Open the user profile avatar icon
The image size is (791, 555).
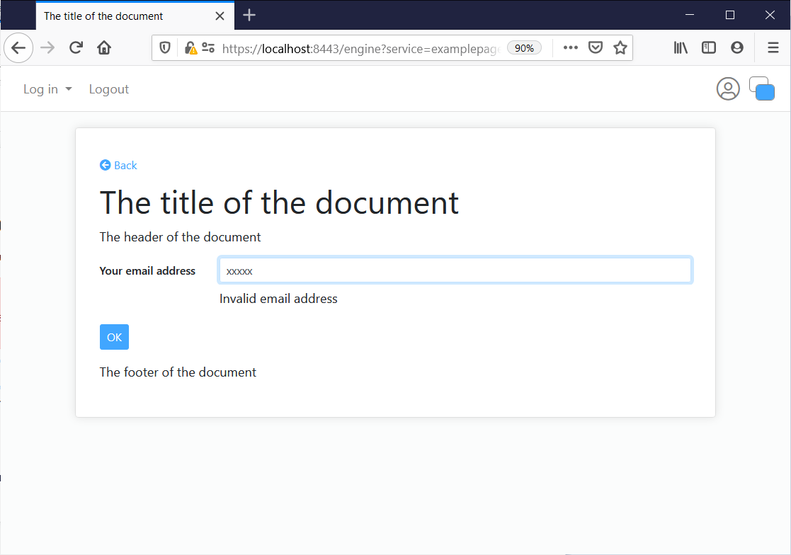pyautogui.click(x=728, y=88)
